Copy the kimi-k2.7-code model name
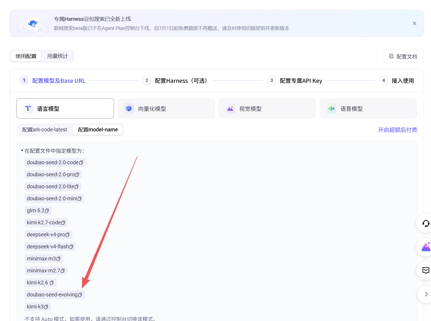The height and width of the screenshot is (321, 431). pos(63,223)
